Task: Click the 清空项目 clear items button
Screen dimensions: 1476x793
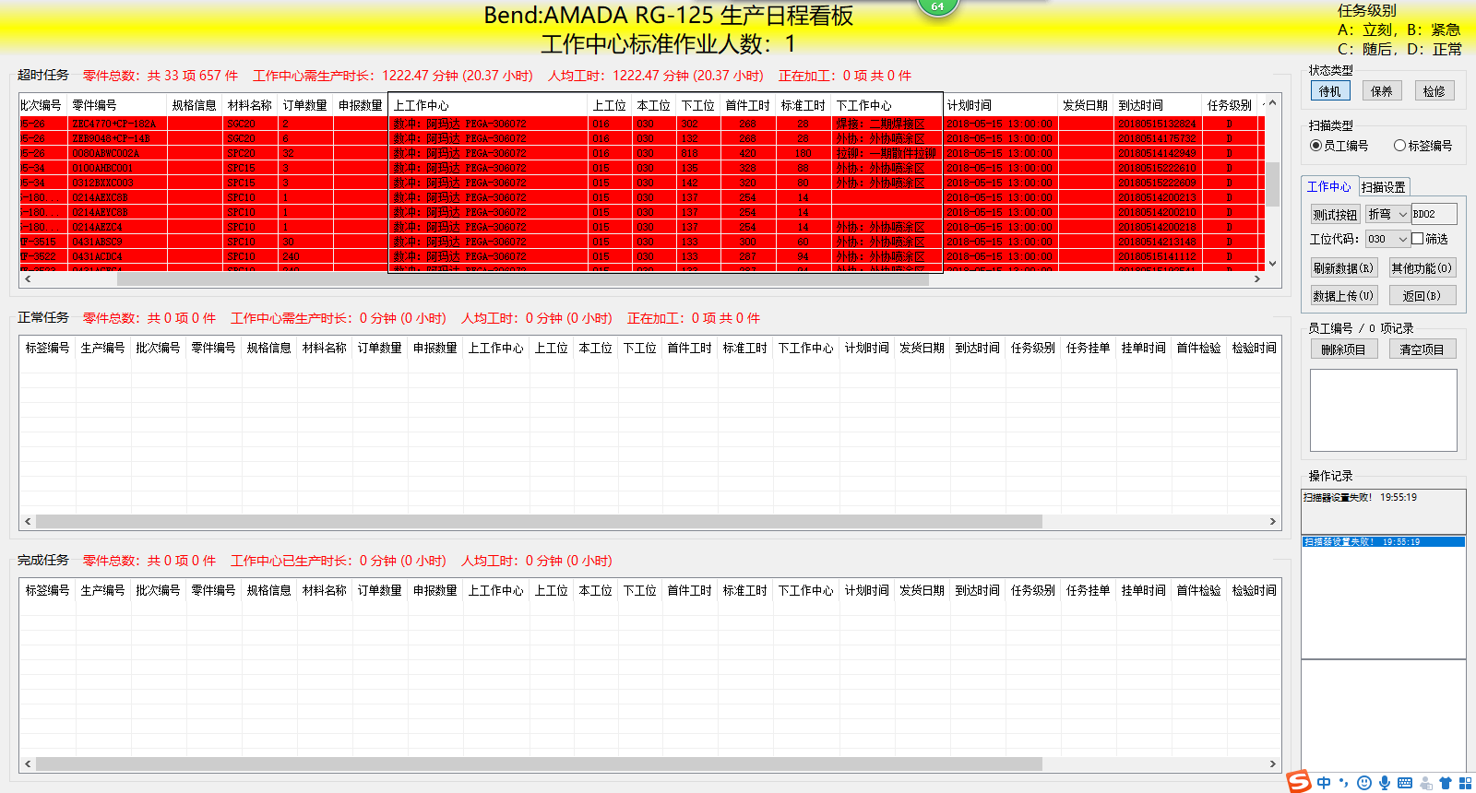Action: [1422, 349]
